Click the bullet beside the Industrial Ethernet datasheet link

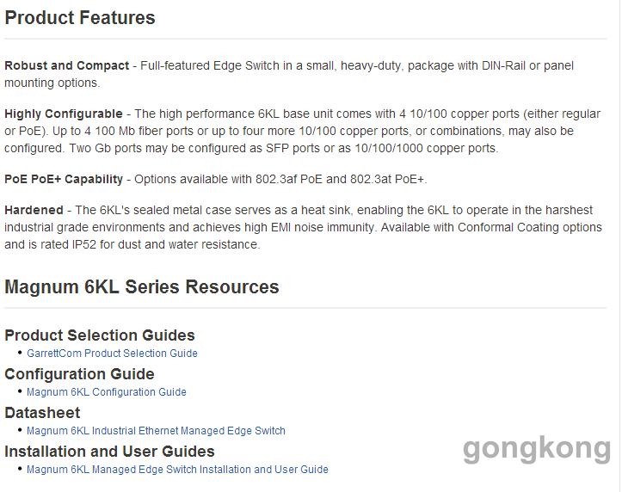pos(20,429)
